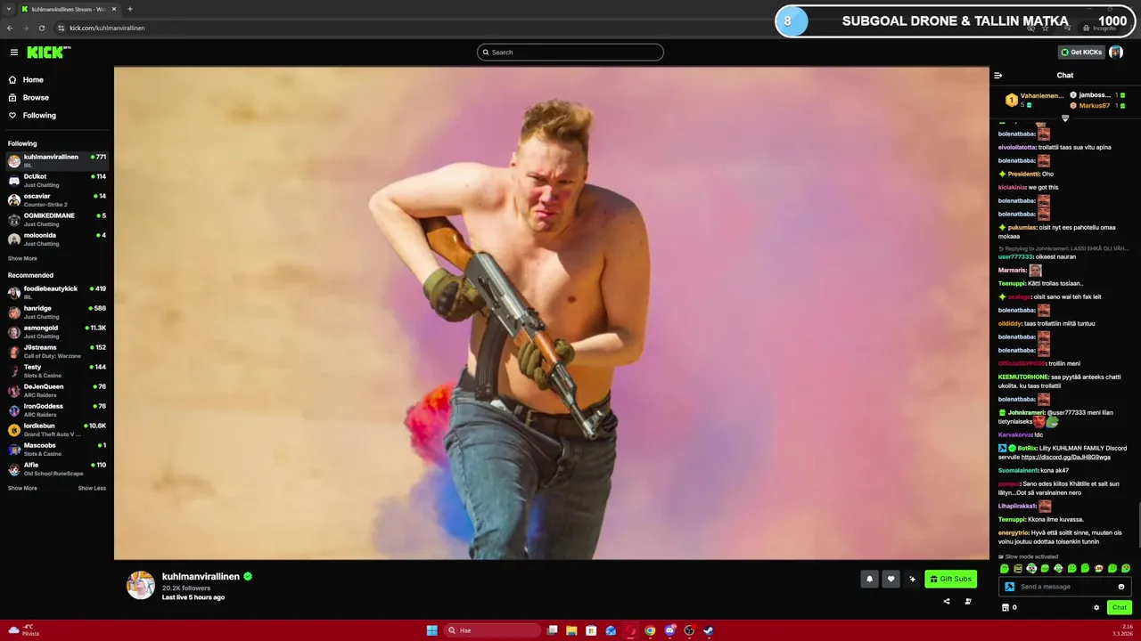This screenshot has width=1141, height=641.
Task: Expand the gift leaderboard chevron
Action: (x=1065, y=118)
